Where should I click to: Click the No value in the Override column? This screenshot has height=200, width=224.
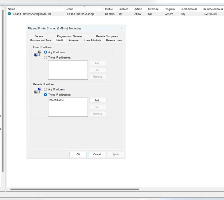click(x=150, y=14)
